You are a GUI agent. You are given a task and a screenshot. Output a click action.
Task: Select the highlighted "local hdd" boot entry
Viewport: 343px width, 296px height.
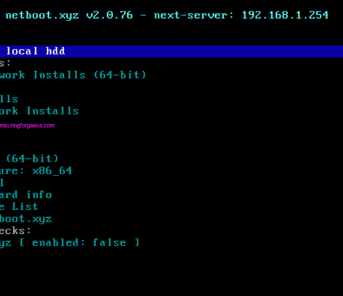pyautogui.click(x=35, y=51)
